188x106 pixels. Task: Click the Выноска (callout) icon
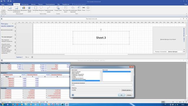41,8
